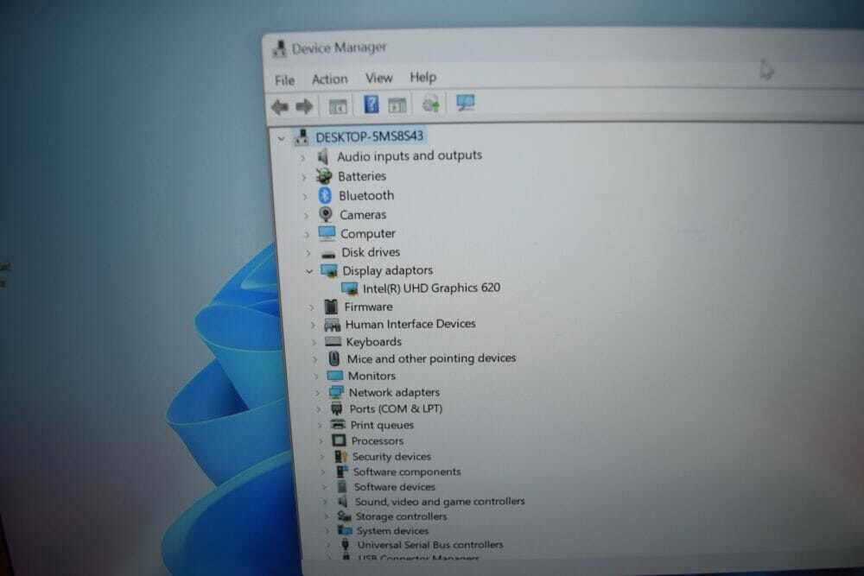Screen dimensions: 864x576
Task: Click the Firmware chip icon
Action: click(x=331, y=307)
